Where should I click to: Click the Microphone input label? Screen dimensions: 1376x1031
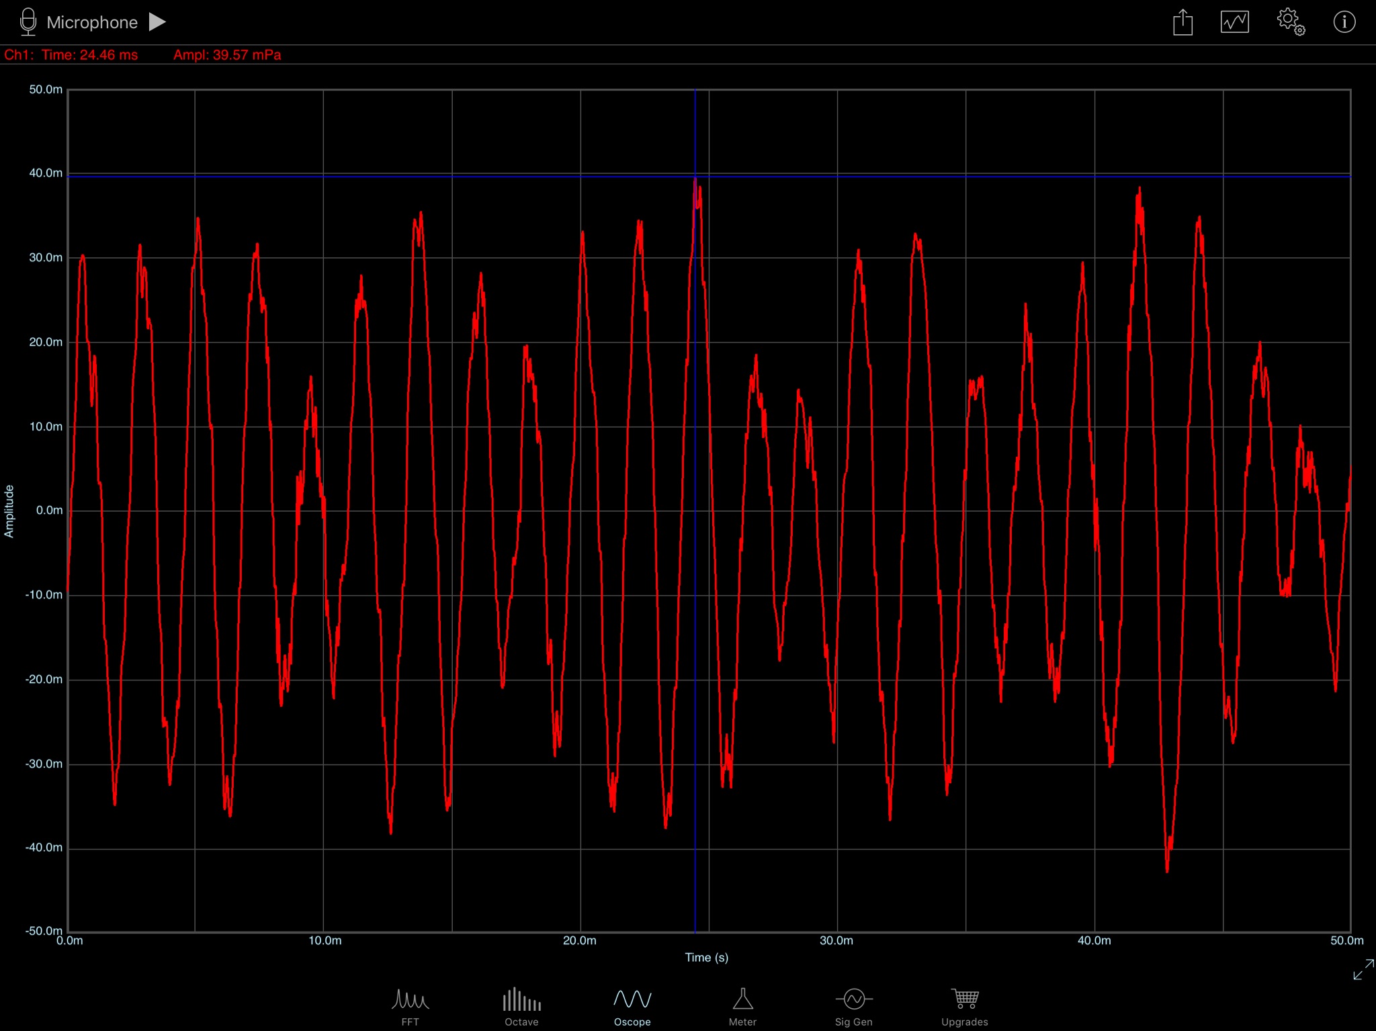coord(92,22)
